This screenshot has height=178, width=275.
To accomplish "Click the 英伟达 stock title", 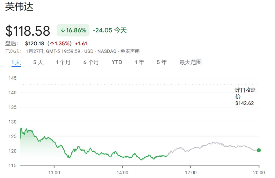I will (x=19, y=7).
